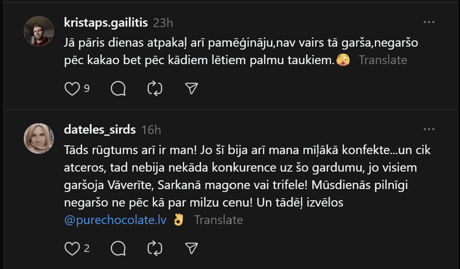Visit the kristaps.gailitis username profile
This screenshot has height=269, width=460.
(106, 22)
